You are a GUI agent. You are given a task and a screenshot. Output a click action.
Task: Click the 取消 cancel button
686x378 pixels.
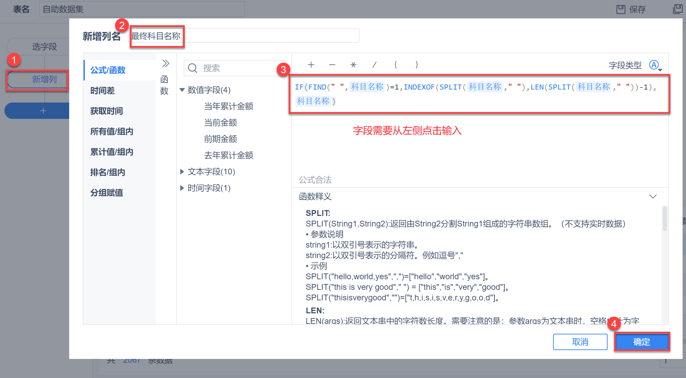[580, 342]
